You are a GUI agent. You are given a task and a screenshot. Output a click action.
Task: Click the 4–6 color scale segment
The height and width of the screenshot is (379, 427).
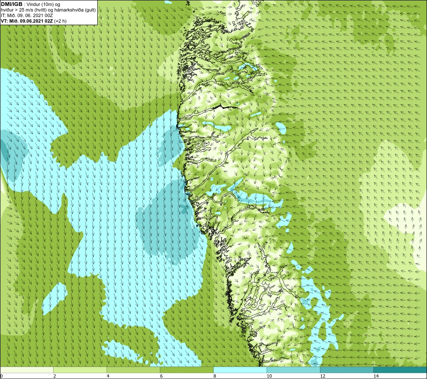tap(133, 370)
